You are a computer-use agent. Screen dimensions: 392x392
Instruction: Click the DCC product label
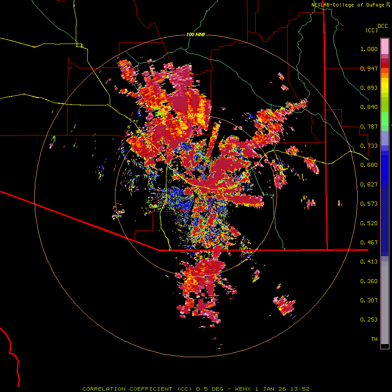[382, 26]
